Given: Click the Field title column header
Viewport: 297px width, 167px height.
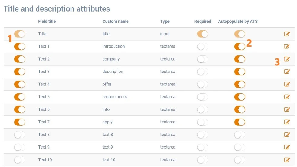Looking at the screenshot, I should tap(47, 21).
